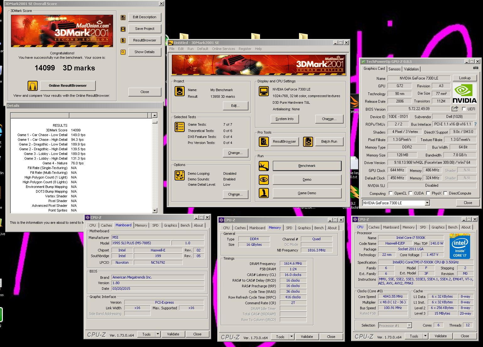Screen dimensions: 483x347
Task: Click the Game Demo joystick icon
Action: pos(264,193)
